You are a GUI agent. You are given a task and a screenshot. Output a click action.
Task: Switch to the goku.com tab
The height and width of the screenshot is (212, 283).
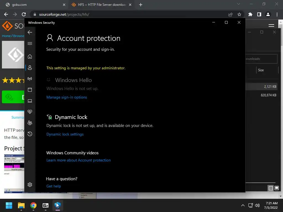[34, 5]
